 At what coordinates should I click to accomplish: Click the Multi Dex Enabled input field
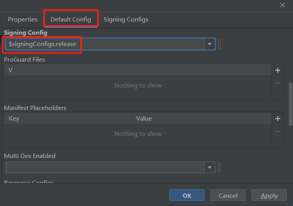pyautogui.click(x=105, y=167)
